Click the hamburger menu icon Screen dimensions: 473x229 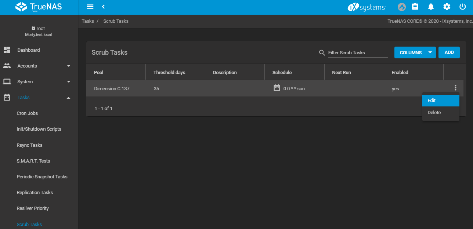pos(90,7)
